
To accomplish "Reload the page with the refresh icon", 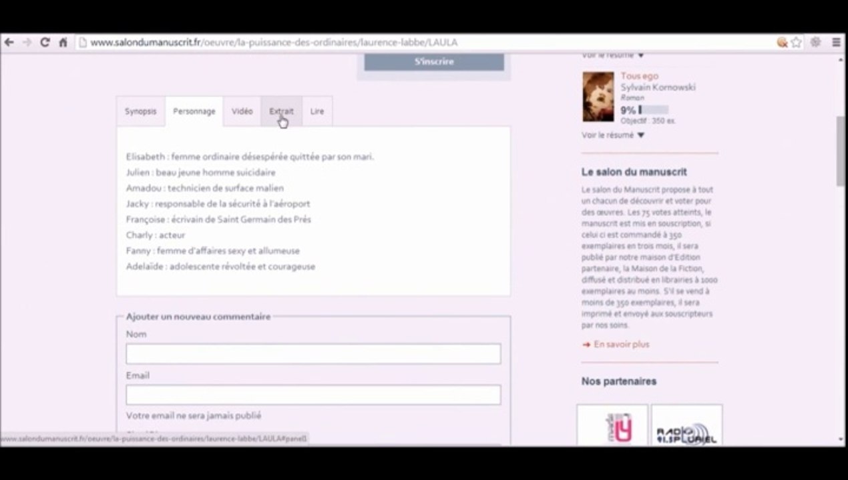I will 45,42.
